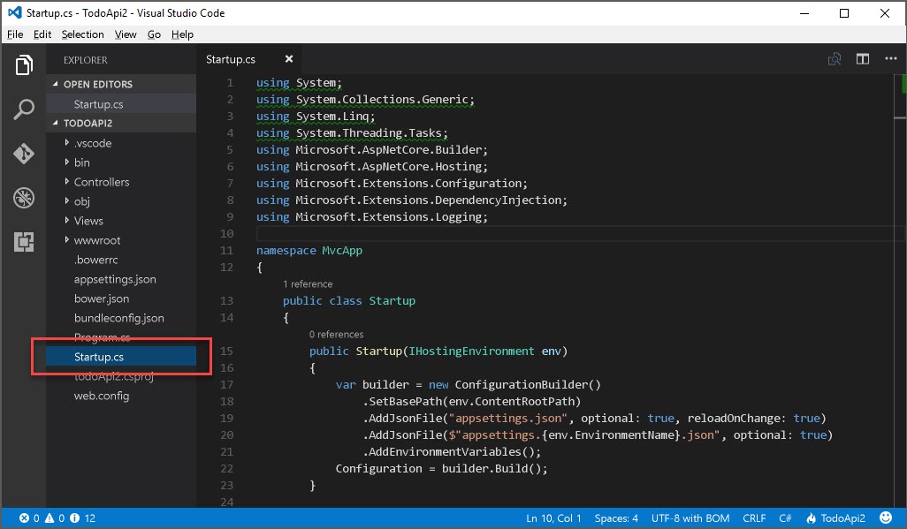Image resolution: width=907 pixels, height=529 pixels.
Task: Change encoding by clicking UTF-8 with BOM
Action: (690, 518)
